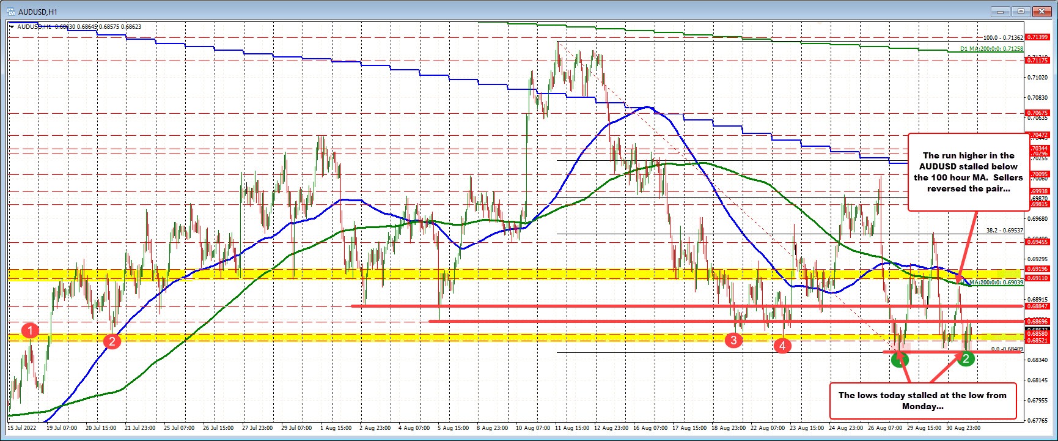Select the 'low from Monday' annotation box
Image resolution: width=1058 pixels, height=441 pixels.
click(922, 401)
